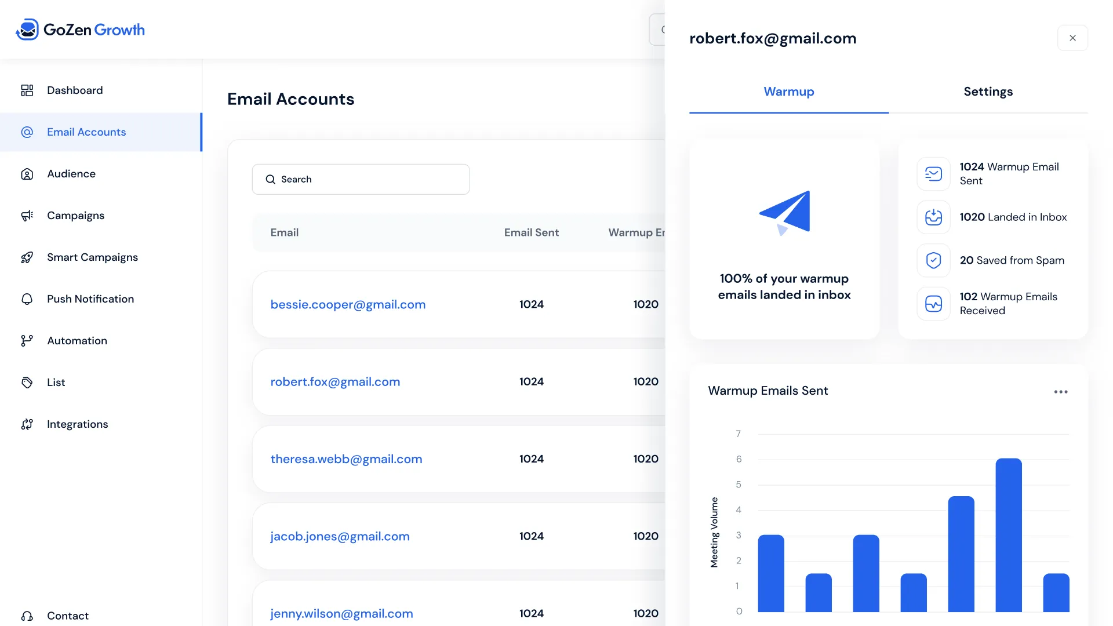Viewport: 1113px width, 626px height.
Task: Open Warmup Emails Sent chart options menu
Action: (1061, 392)
